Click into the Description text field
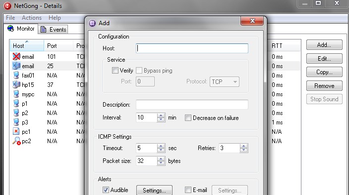Viewport: 349px width, 195px height. click(x=192, y=105)
